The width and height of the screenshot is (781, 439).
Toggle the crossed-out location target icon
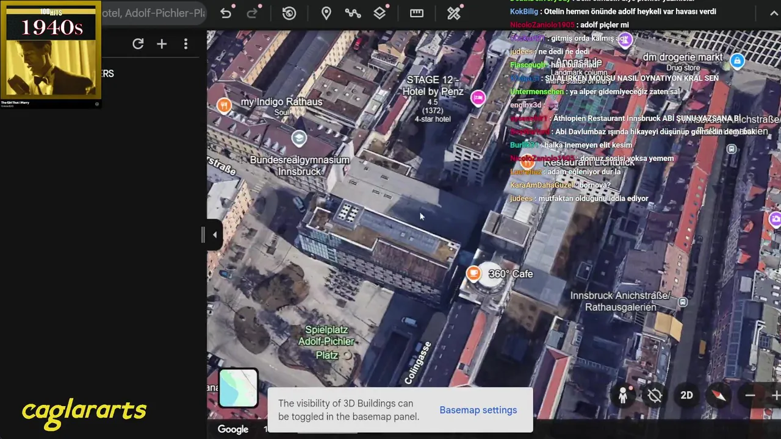pyautogui.click(x=655, y=395)
